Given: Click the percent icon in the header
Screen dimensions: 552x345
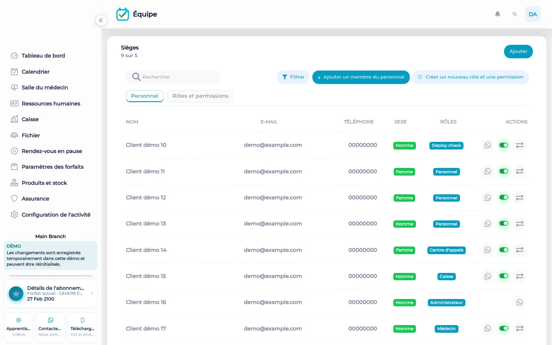Looking at the screenshot, I should click(x=515, y=14).
